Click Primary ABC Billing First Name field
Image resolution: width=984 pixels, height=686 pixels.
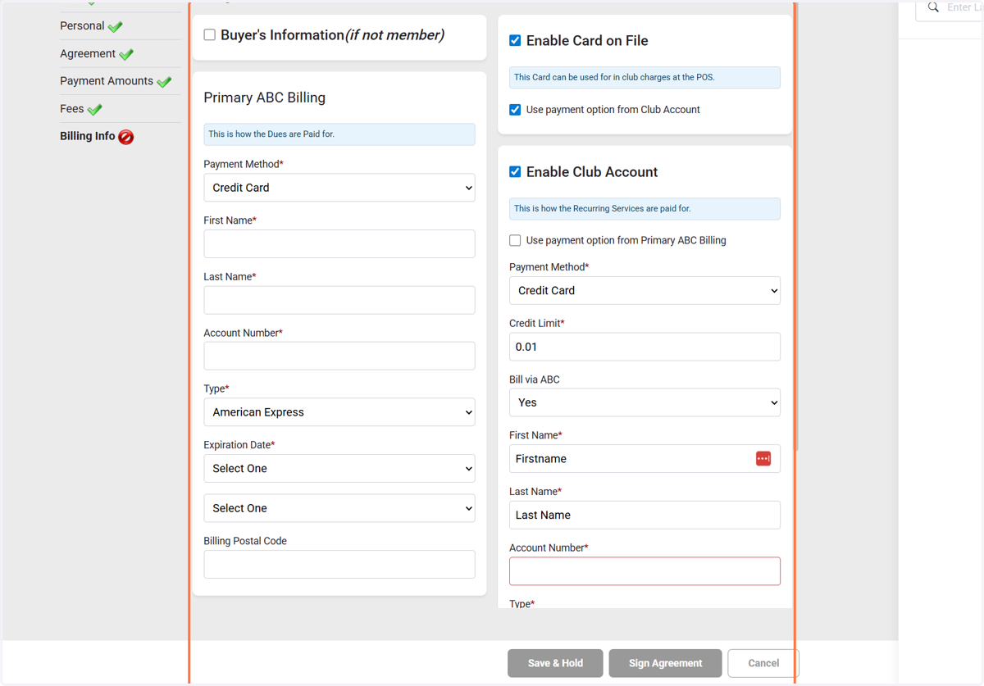pyautogui.click(x=339, y=244)
